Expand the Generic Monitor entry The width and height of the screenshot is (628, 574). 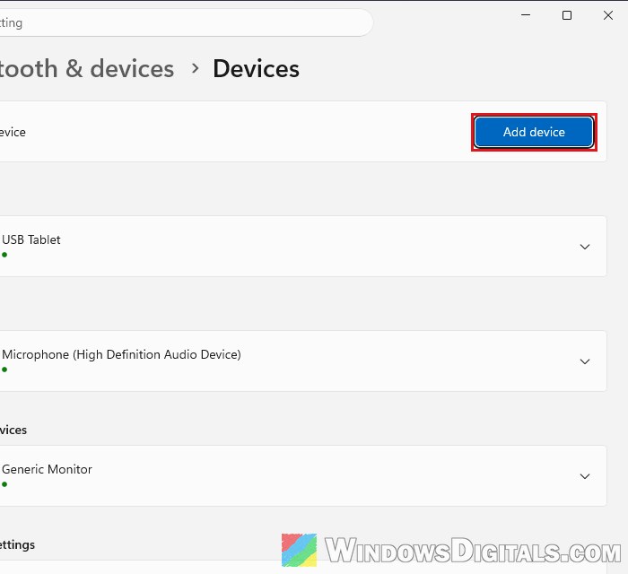pos(585,476)
